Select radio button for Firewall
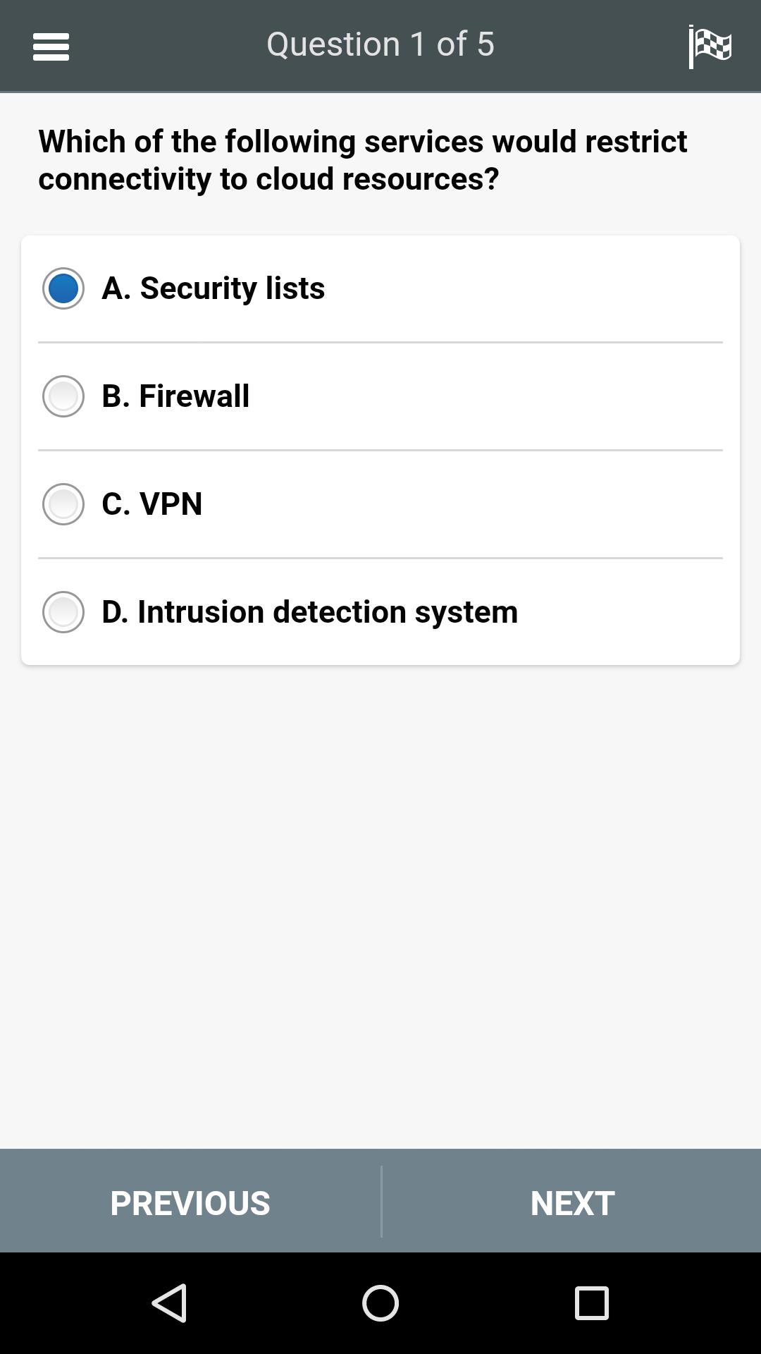 pos(63,396)
